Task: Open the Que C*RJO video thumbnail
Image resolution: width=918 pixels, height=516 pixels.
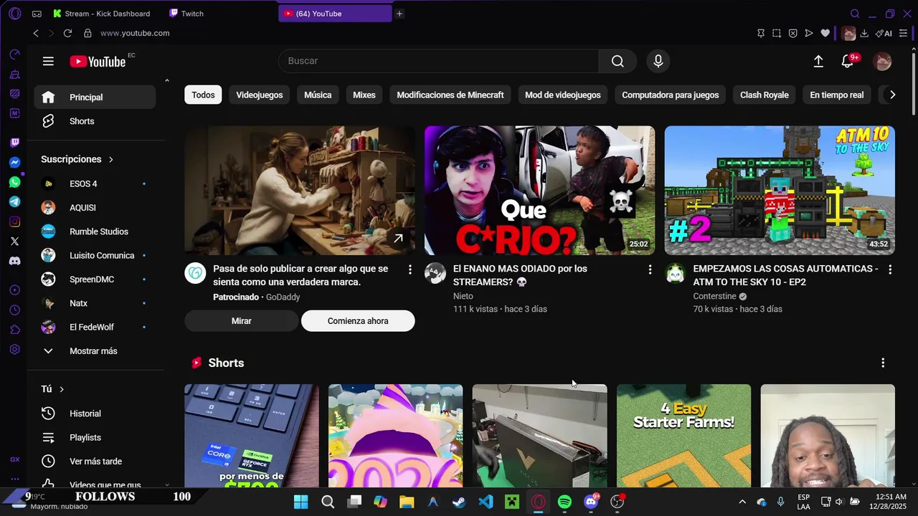Action: [x=539, y=191]
